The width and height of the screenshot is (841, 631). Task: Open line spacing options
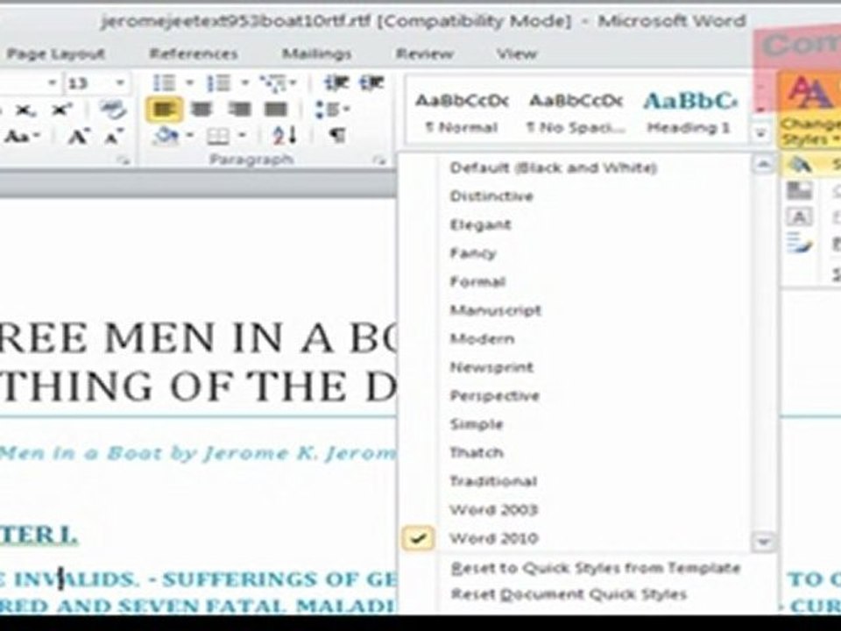click(x=331, y=110)
